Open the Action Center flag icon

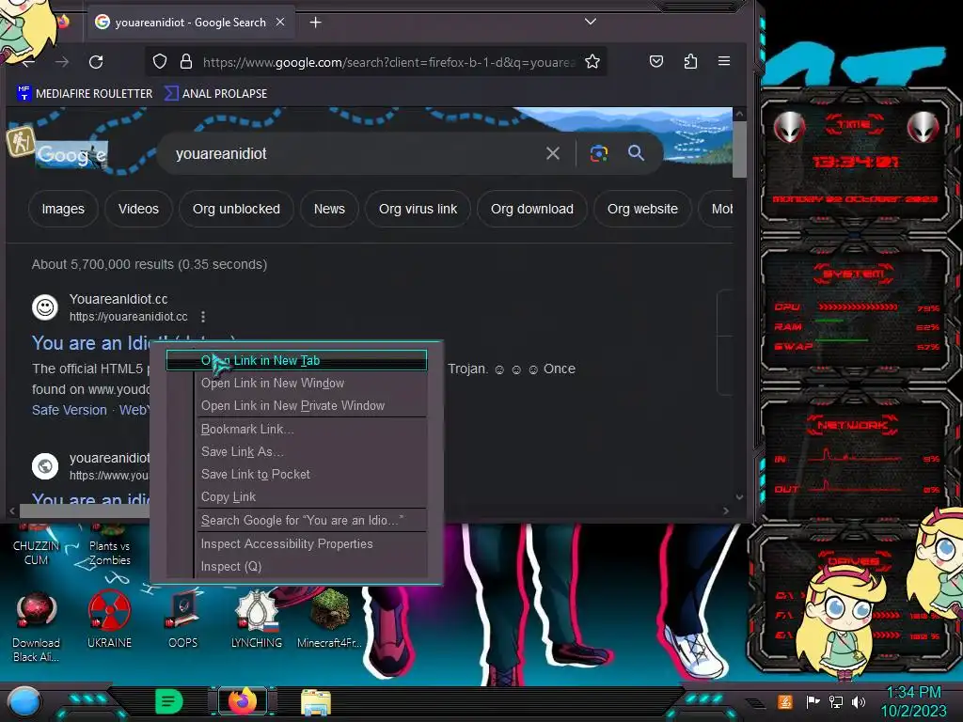pyautogui.click(x=813, y=701)
